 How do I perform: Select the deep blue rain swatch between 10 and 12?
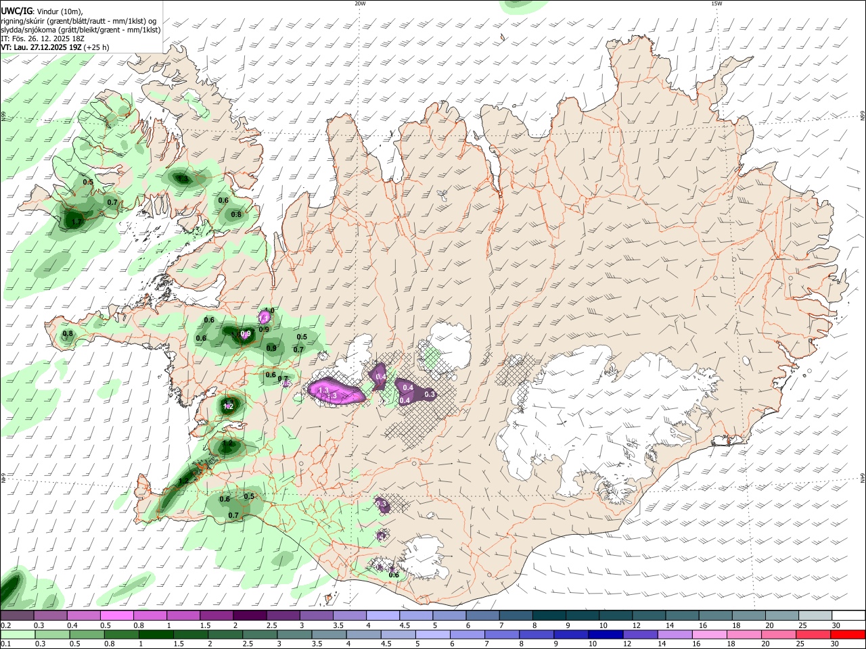[x=606, y=635]
